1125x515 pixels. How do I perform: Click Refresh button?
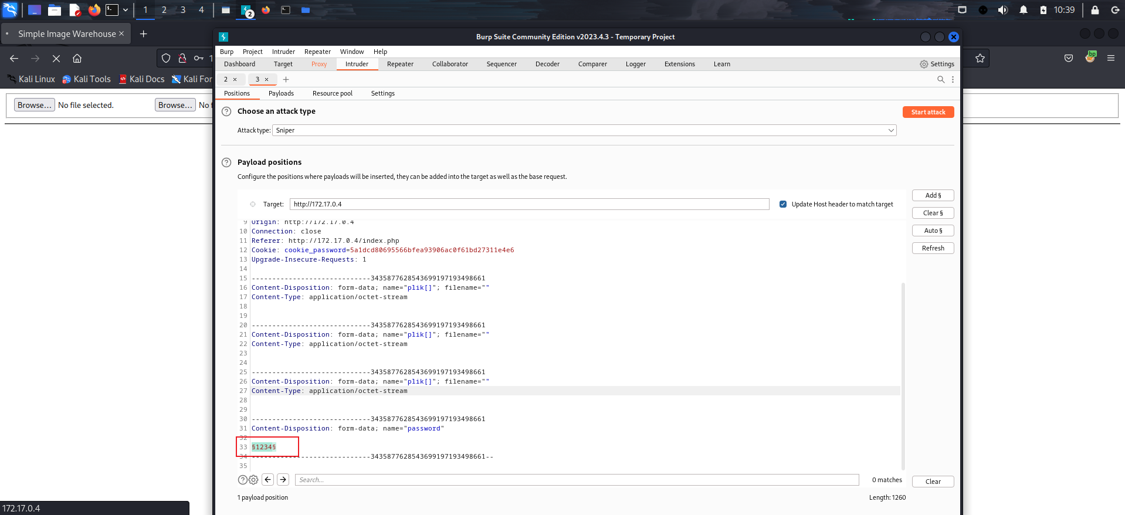coord(933,248)
